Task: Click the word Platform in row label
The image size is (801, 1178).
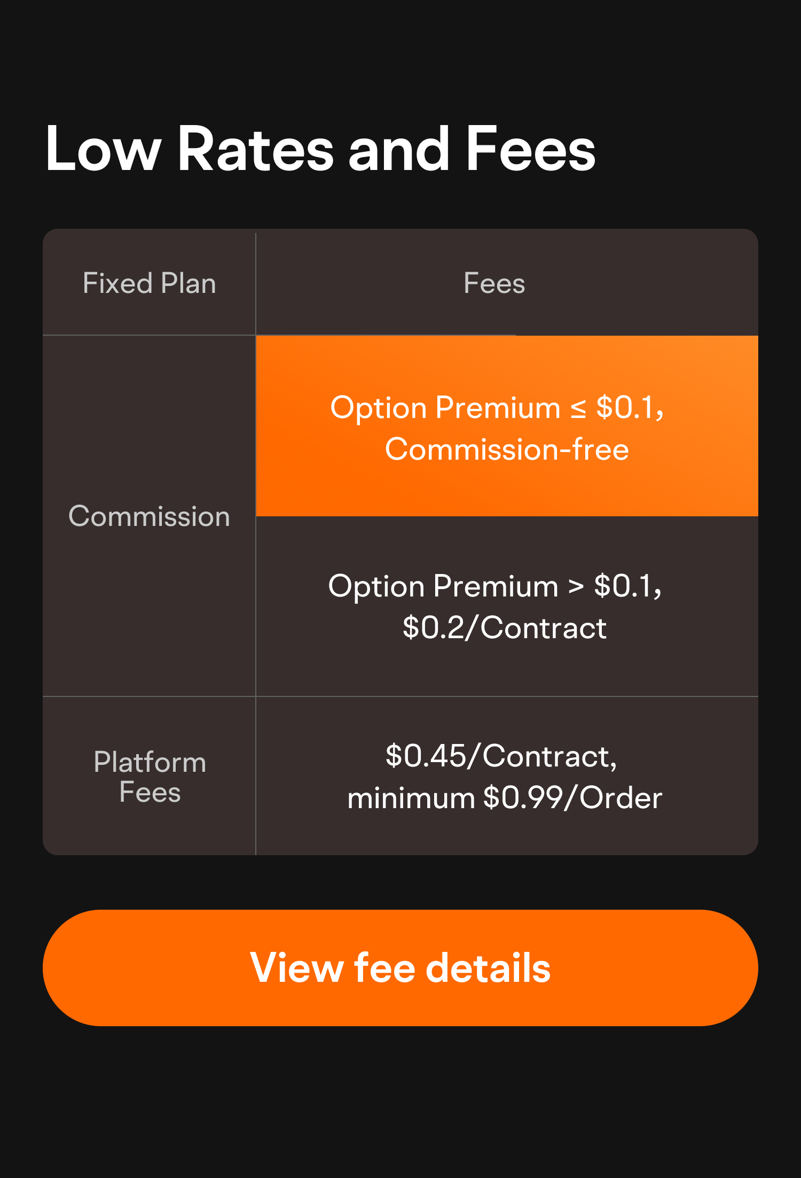Action: pyautogui.click(x=150, y=762)
